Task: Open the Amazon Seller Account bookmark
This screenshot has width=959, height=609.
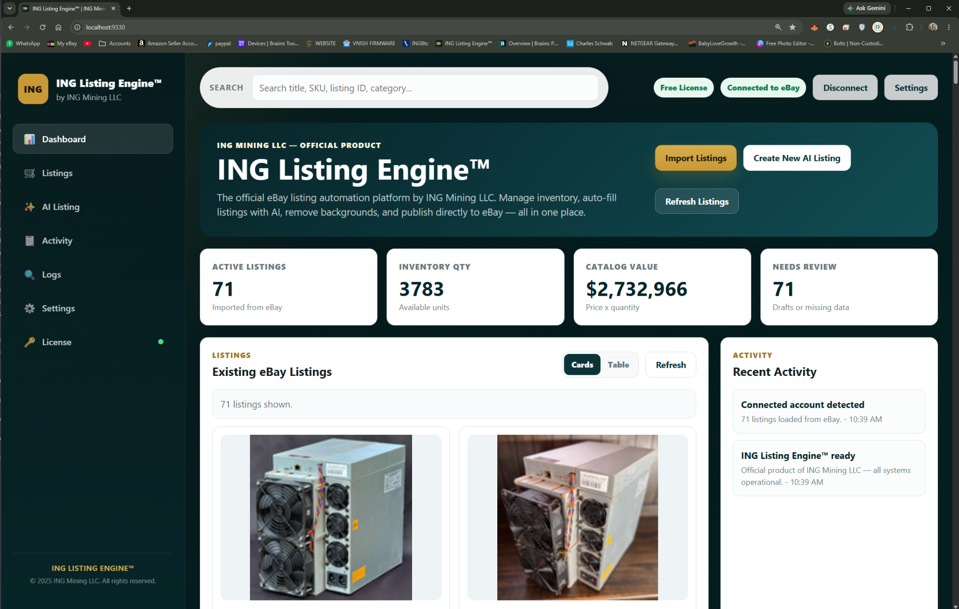Action: (x=168, y=43)
